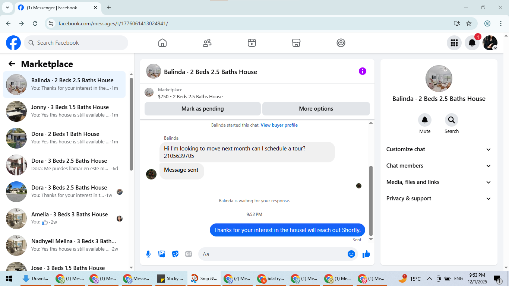This screenshot has height=286, width=509.
Task: Open Chrome profile icon
Action: tap(487, 23)
